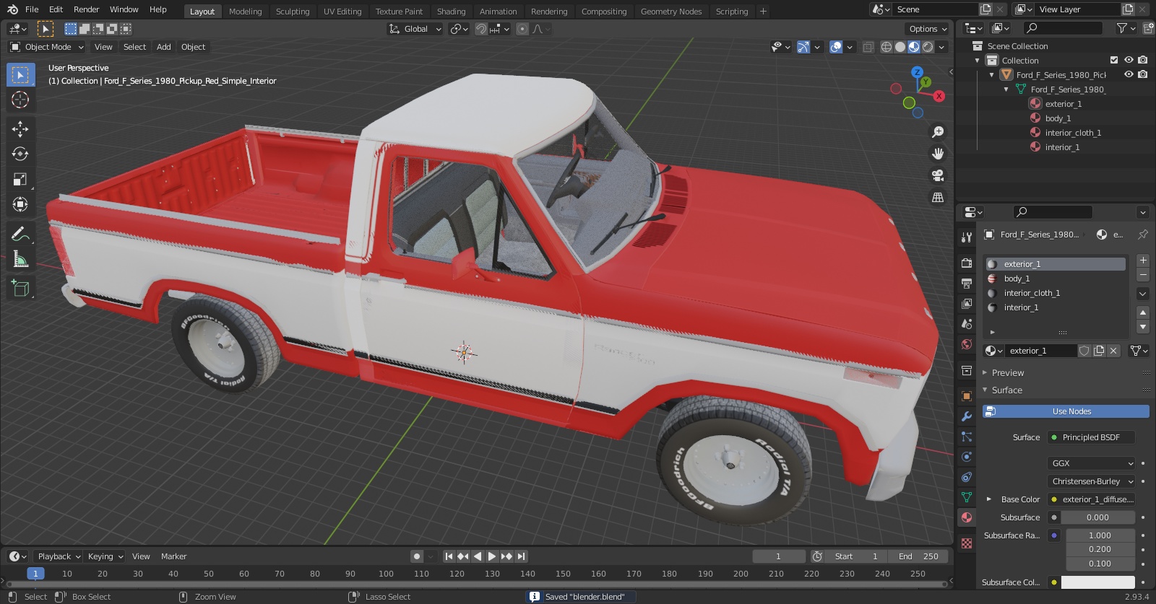Open Render properties tab
The width and height of the screenshot is (1156, 604).
(x=967, y=263)
